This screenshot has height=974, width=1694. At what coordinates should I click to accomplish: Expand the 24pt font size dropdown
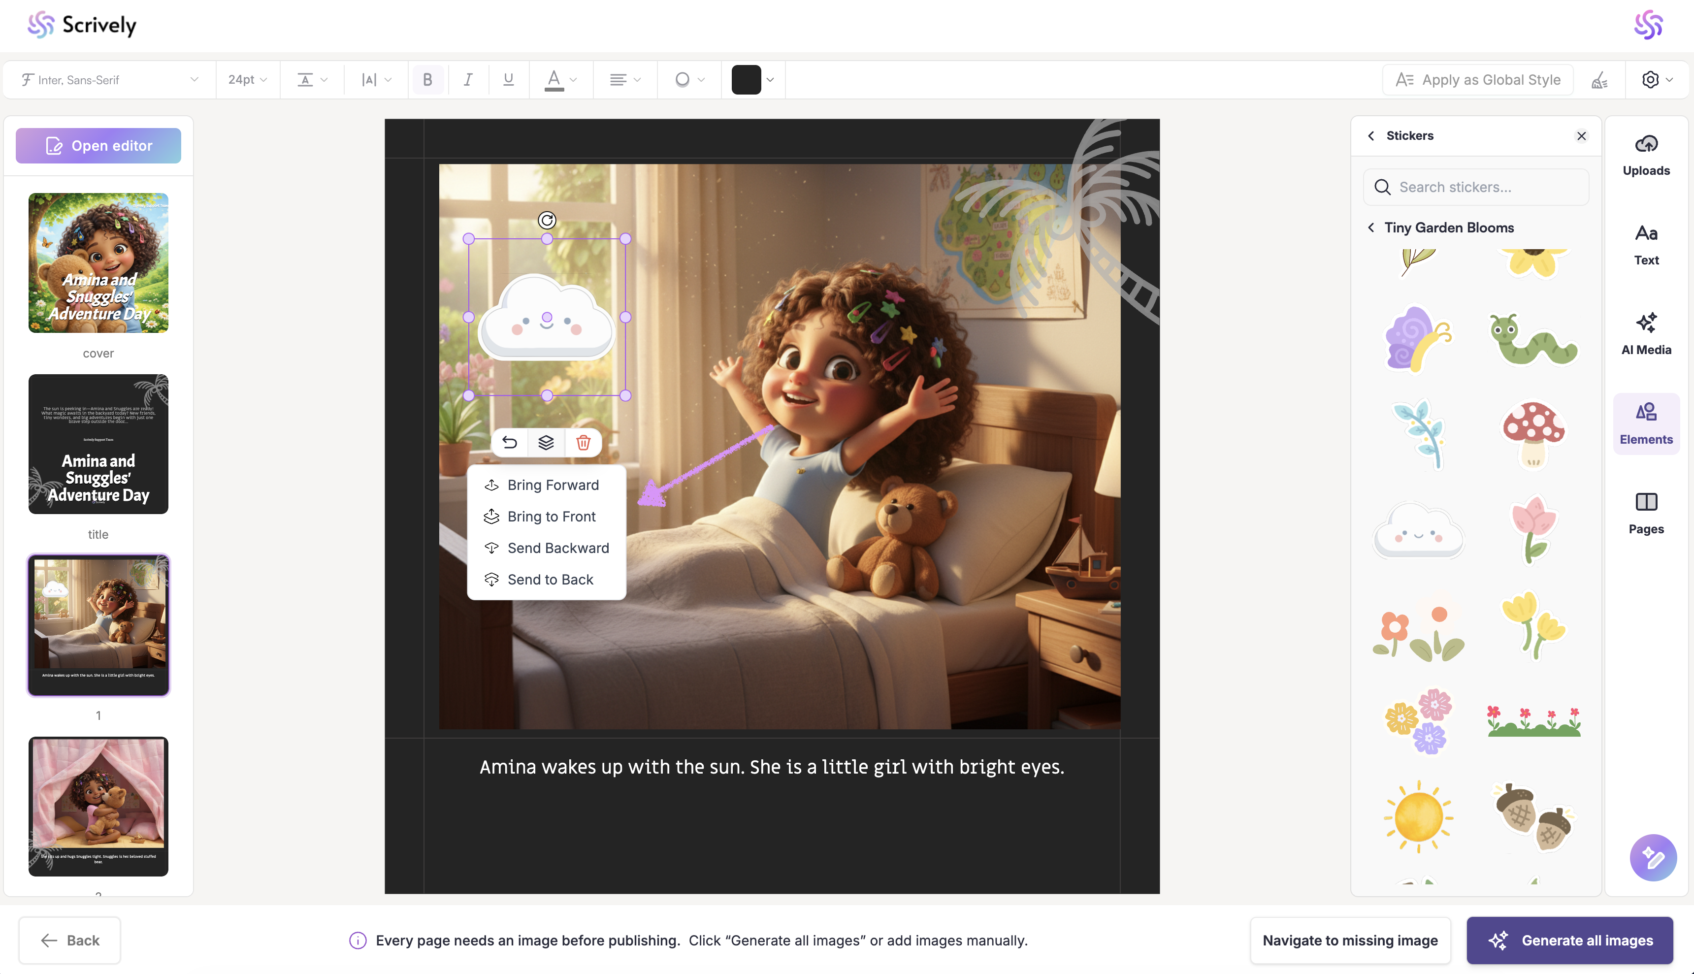(247, 80)
